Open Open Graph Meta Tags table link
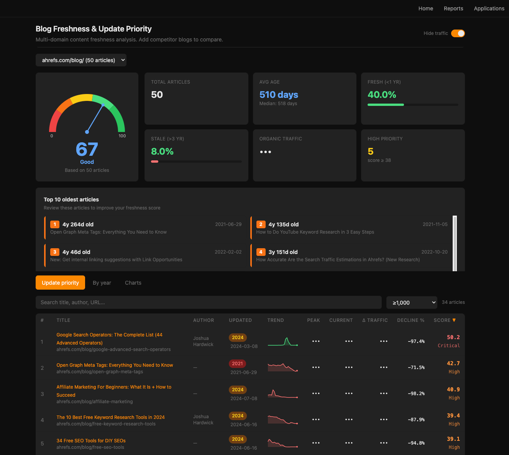The height and width of the screenshot is (455, 509). click(x=115, y=365)
